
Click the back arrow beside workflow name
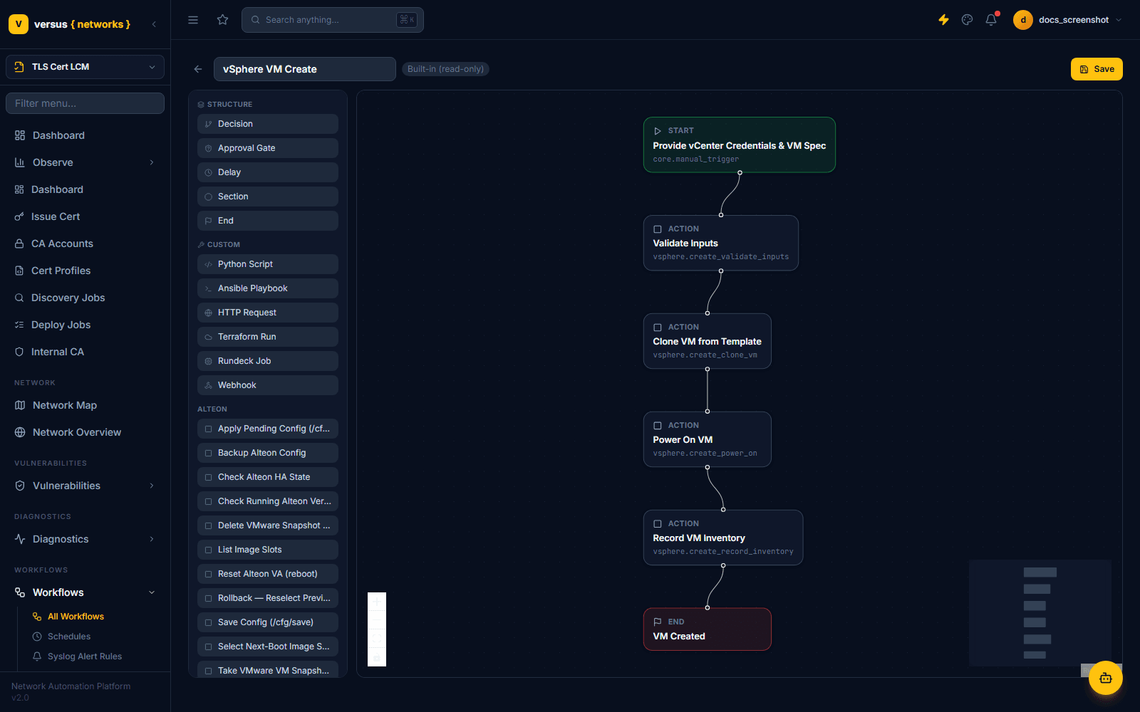click(198, 69)
